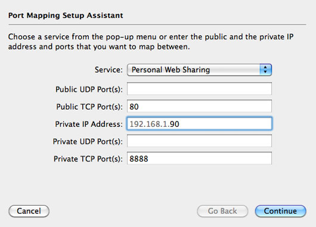Click the 'Choose a service' instruction text
This screenshot has height=227, width=316.
click(x=151, y=42)
